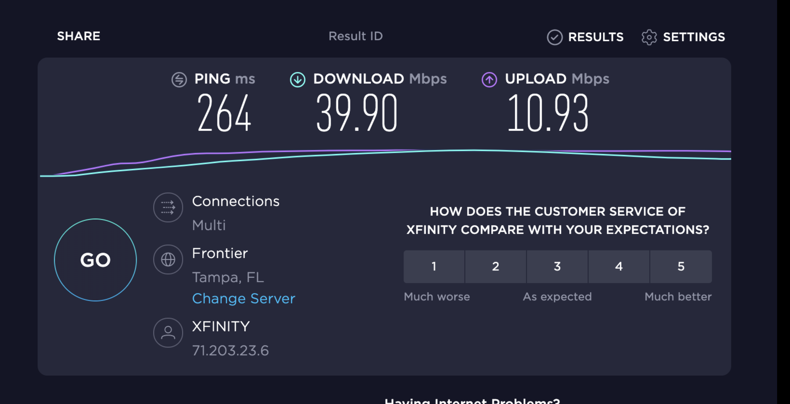
Task: Open the SHARE menu
Action: point(79,36)
